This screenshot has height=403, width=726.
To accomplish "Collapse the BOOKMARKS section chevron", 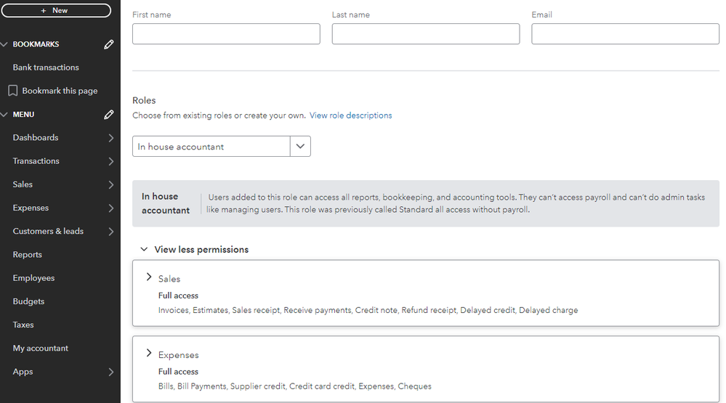I will pyautogui.click(x=4, y=44).
